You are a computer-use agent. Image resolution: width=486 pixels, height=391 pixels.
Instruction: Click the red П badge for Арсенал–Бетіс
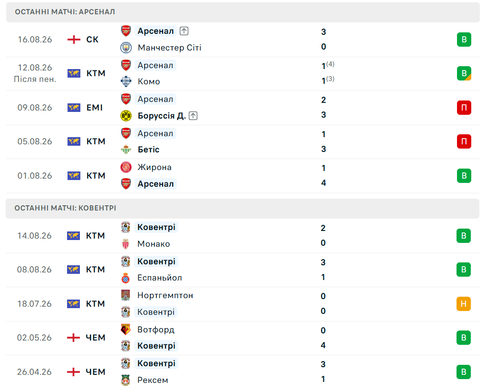464,141
